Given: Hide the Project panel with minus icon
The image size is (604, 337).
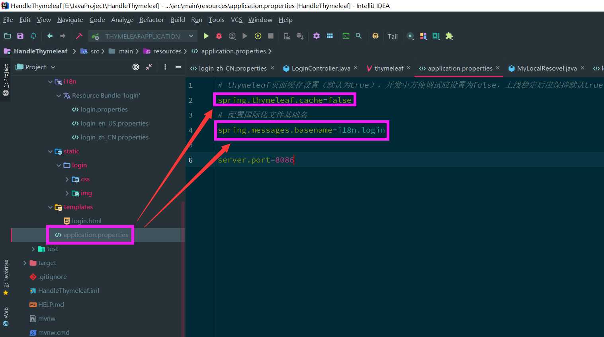Looking at the screenshot, I should point(178,67).
